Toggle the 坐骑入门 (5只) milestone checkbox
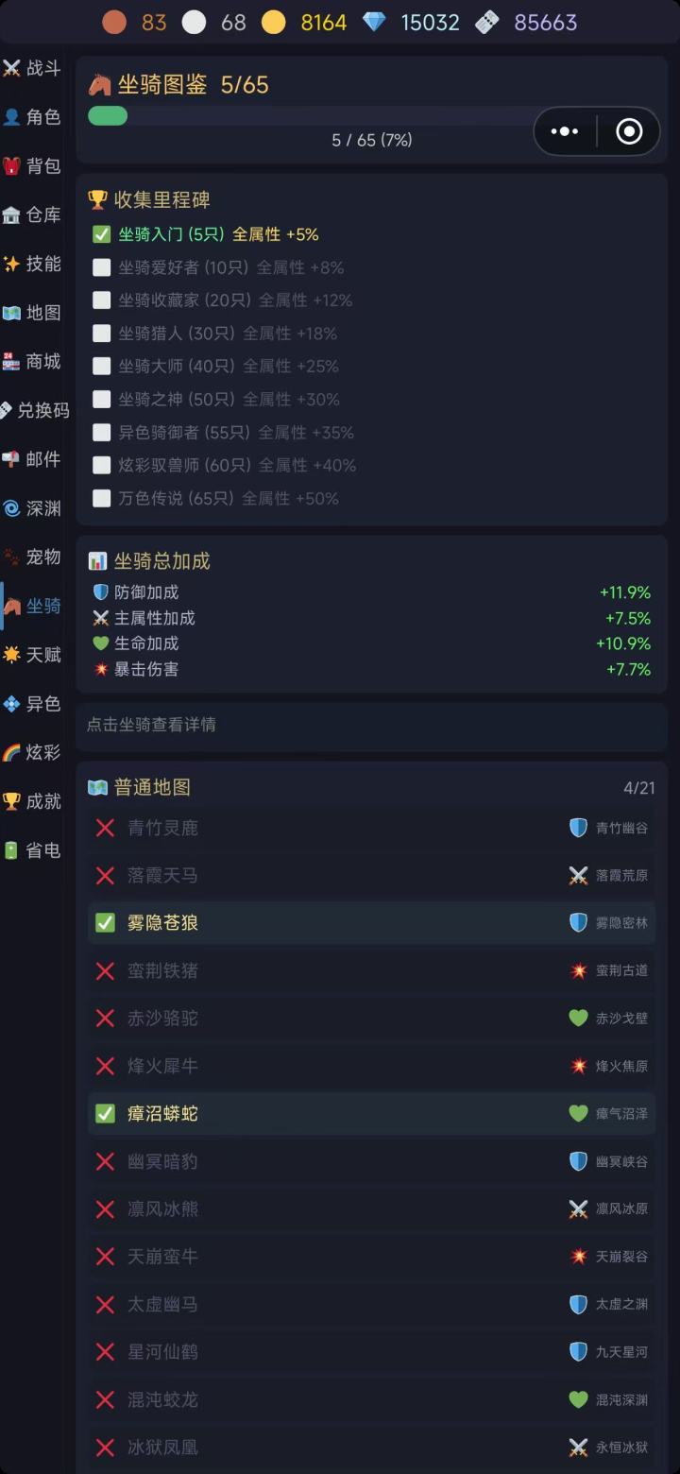Image resolution: width=680 pixels, height=1474 pixels. click(101, 234)
